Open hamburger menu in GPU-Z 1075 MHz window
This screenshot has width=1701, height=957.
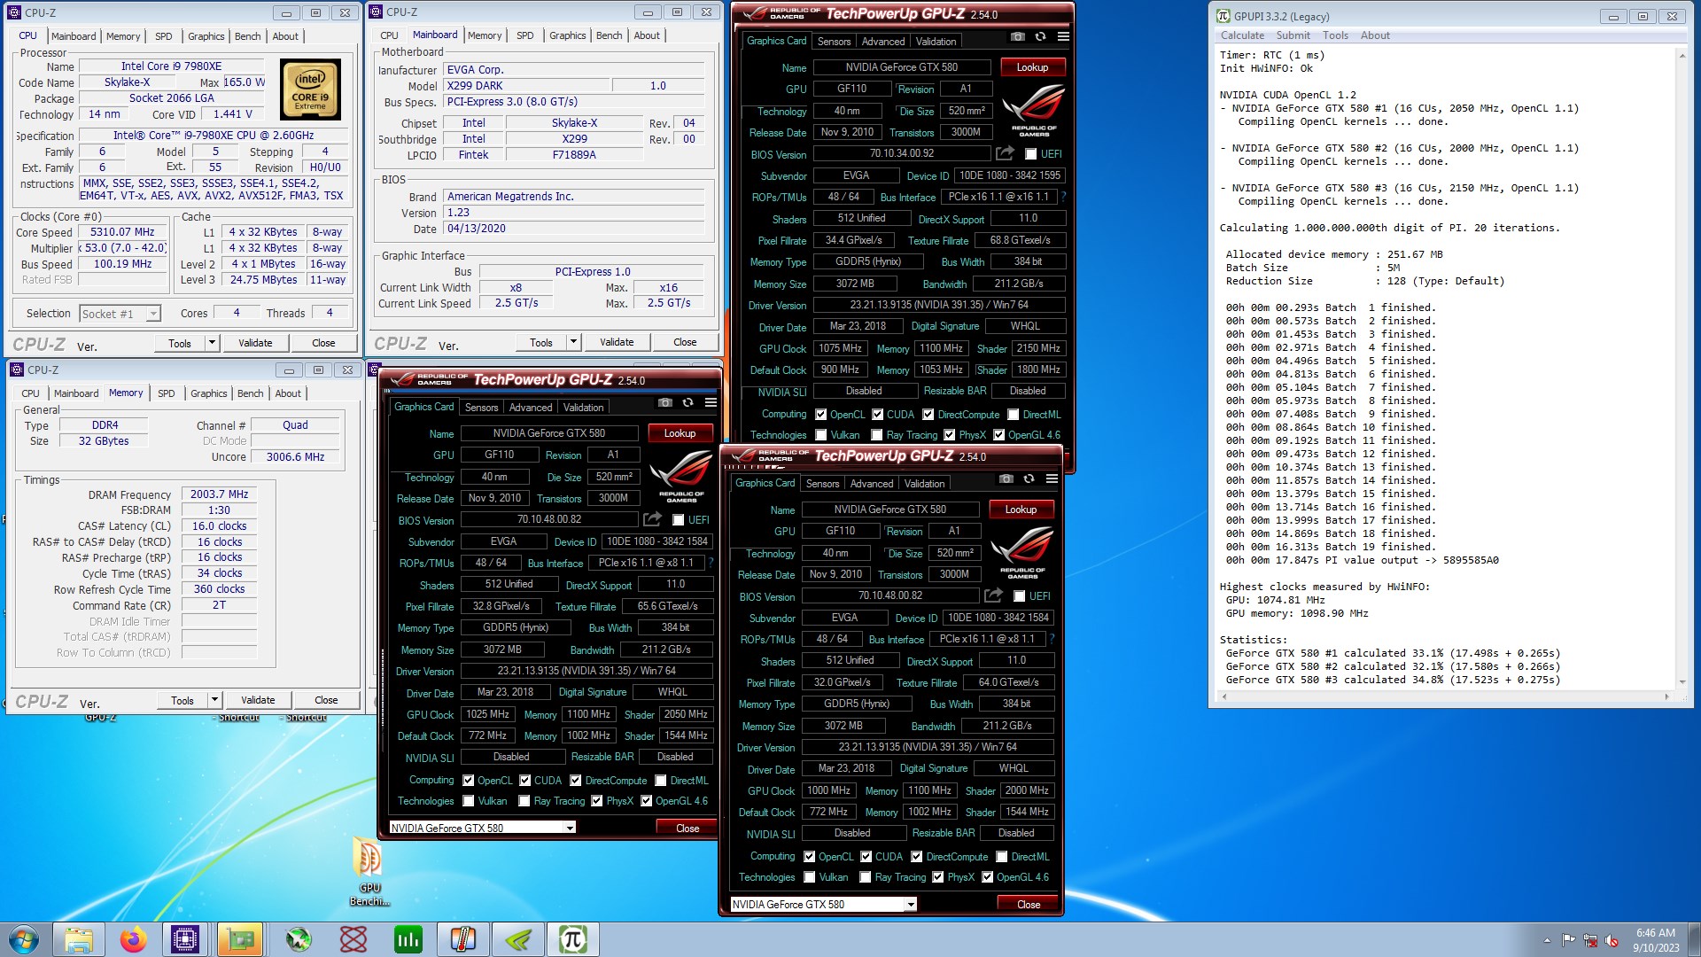[x=1063, y=36]
